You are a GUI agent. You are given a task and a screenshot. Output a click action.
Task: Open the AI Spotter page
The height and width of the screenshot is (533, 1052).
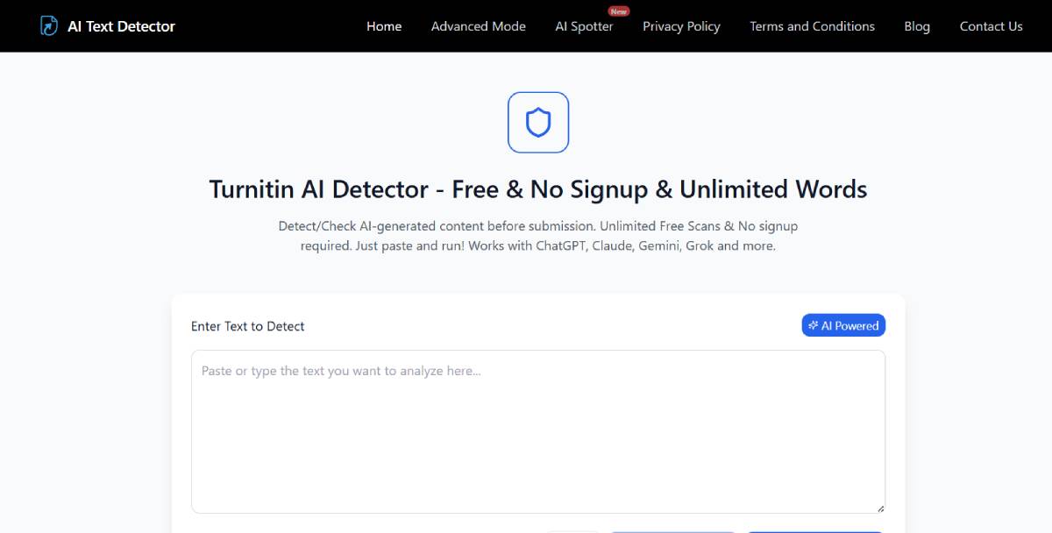584,26
